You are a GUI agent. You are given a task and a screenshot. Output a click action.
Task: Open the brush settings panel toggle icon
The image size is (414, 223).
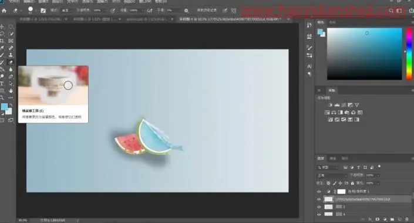(x=43, y=11)
